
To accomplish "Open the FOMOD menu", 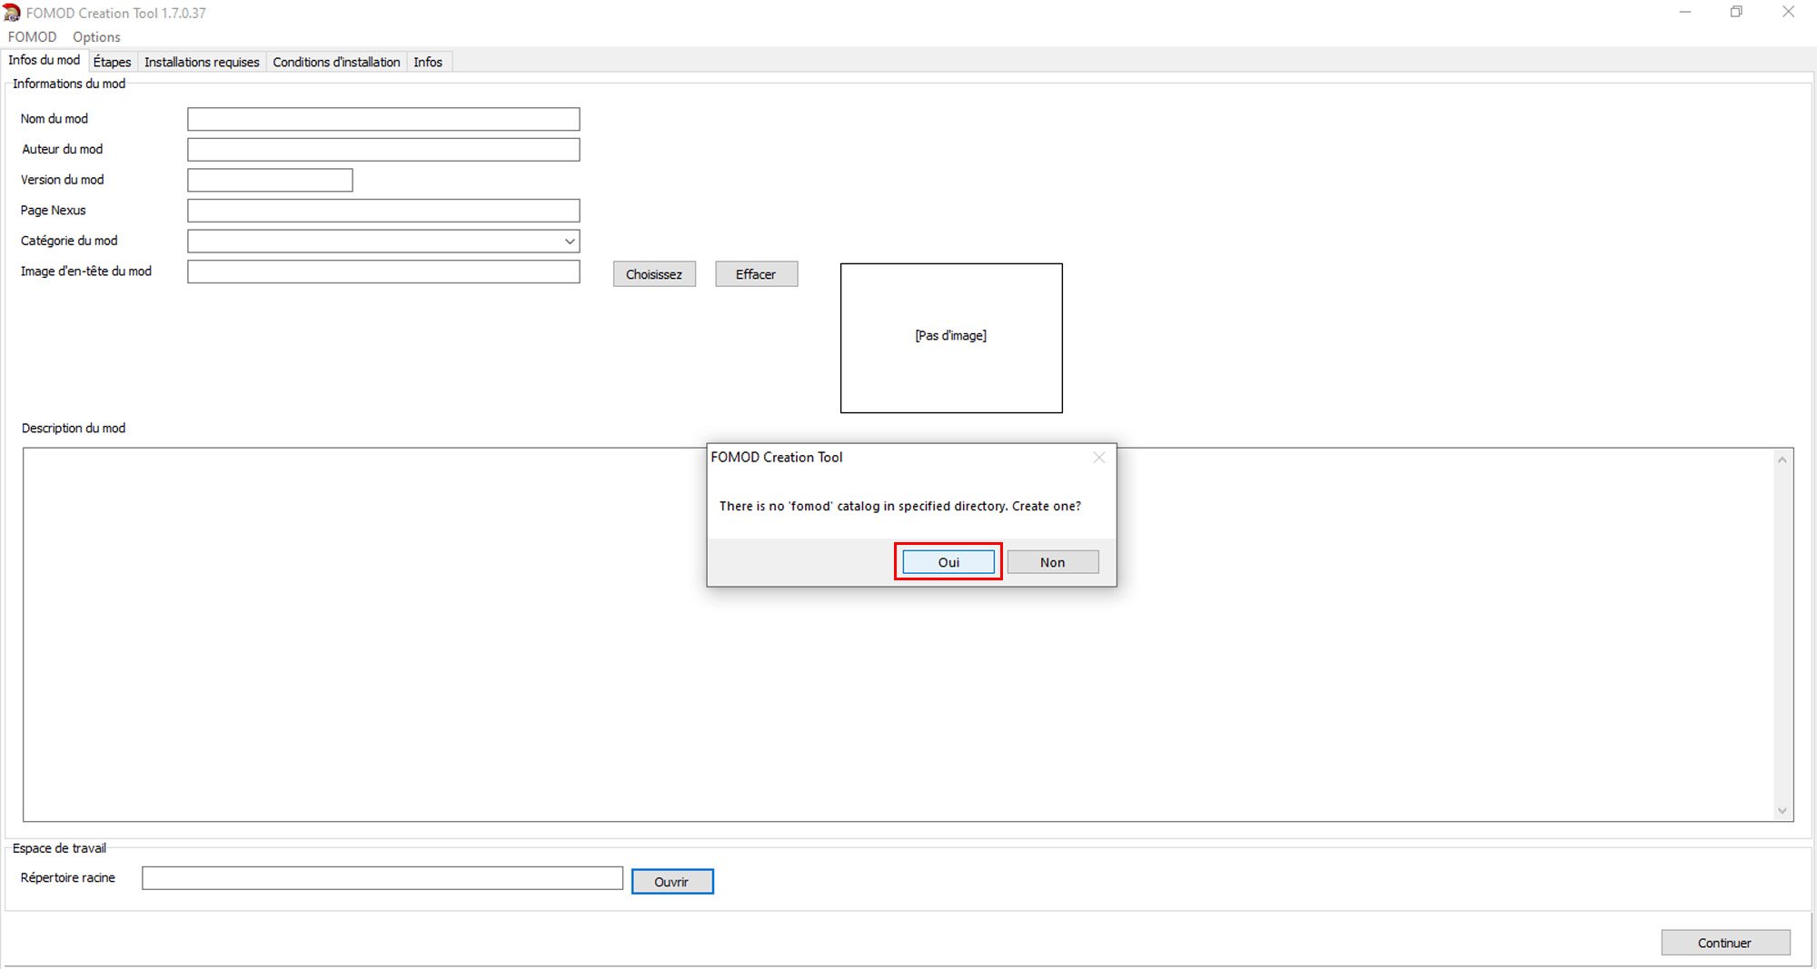I will (32, 37).
